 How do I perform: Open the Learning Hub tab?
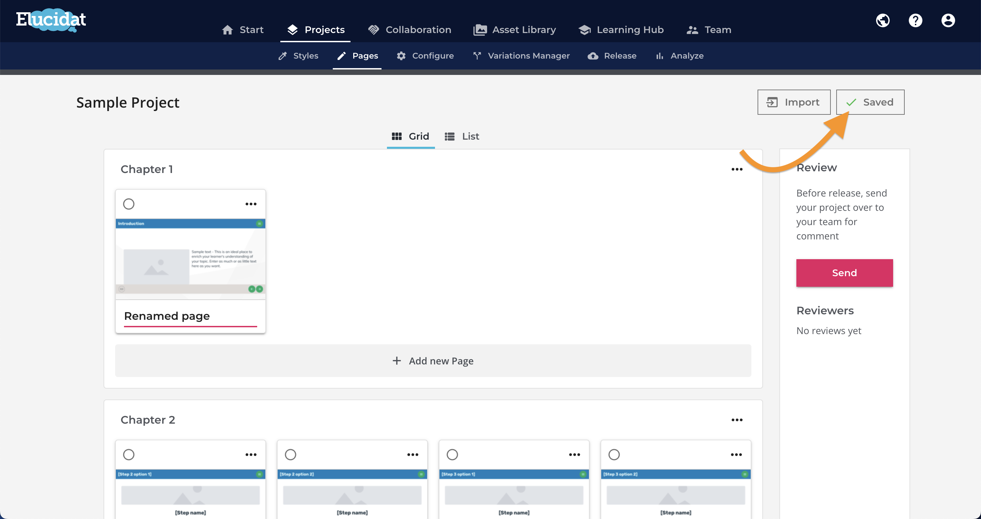[x=621, y=30]
